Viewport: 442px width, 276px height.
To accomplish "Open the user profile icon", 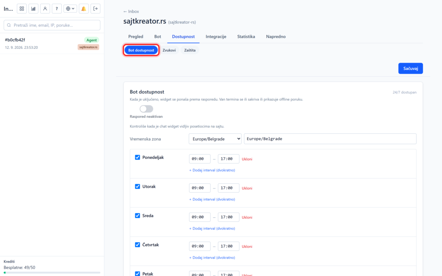I will (45, 9).
